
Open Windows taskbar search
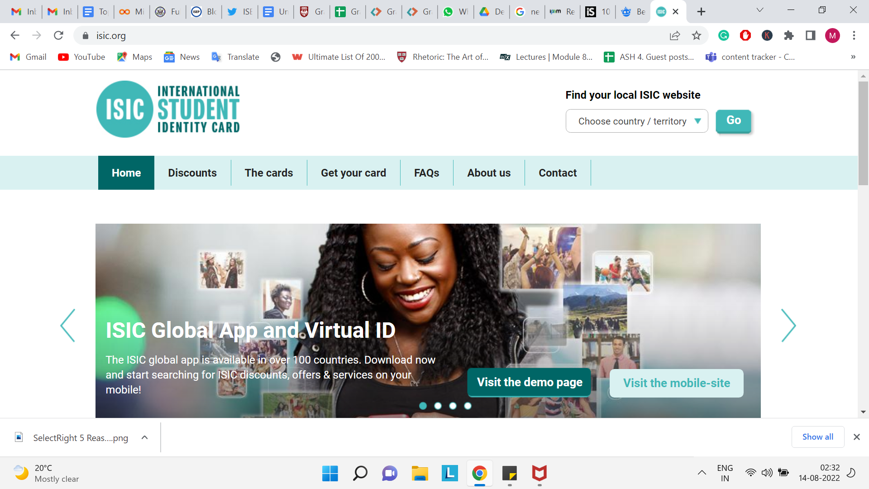(360, 473)
